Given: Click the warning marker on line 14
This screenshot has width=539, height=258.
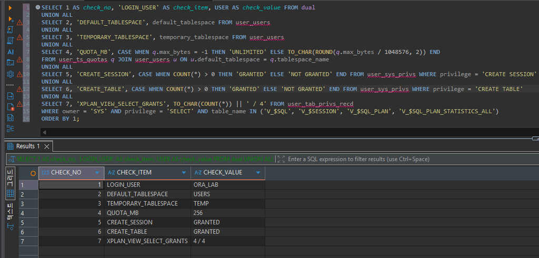Looking at the screenshot, I should pos(19,104).
